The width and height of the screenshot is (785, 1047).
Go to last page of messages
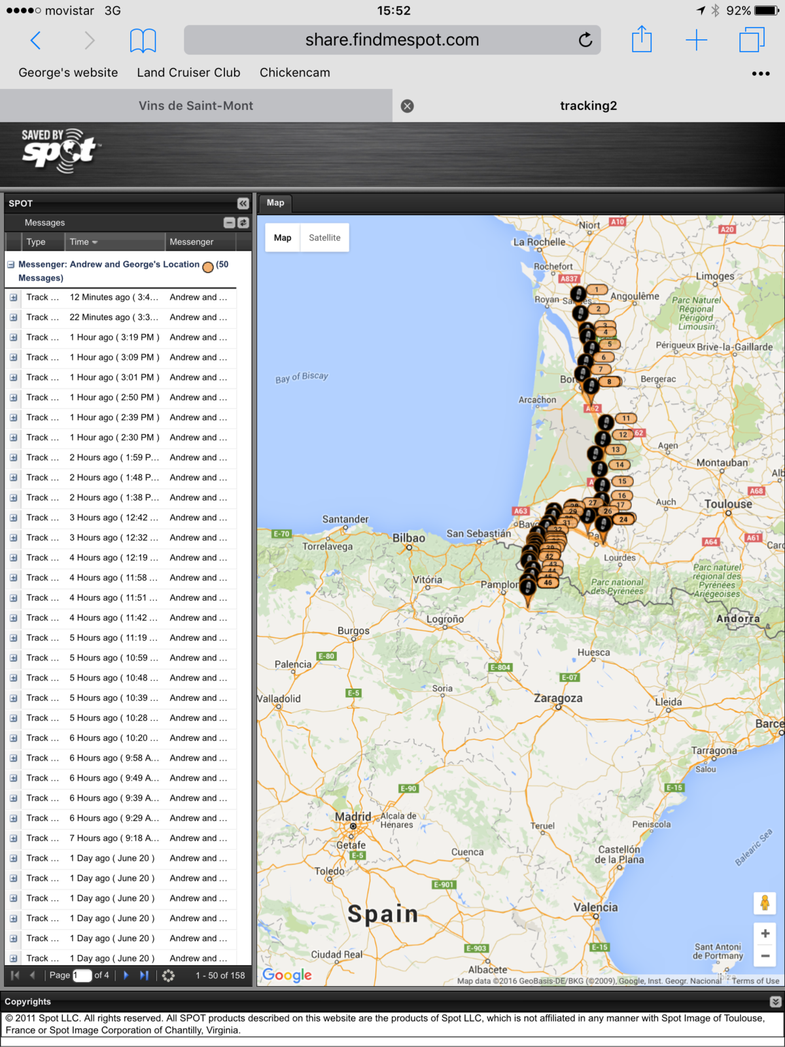(144, 975)
